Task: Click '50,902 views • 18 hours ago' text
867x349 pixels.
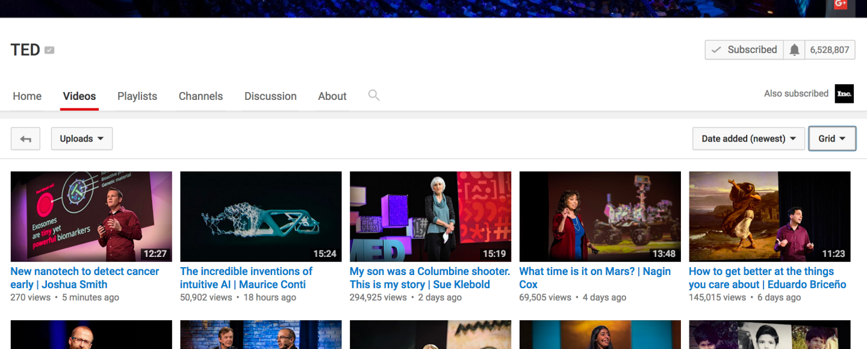Action: pyautogui.click(x=238, y=297)
